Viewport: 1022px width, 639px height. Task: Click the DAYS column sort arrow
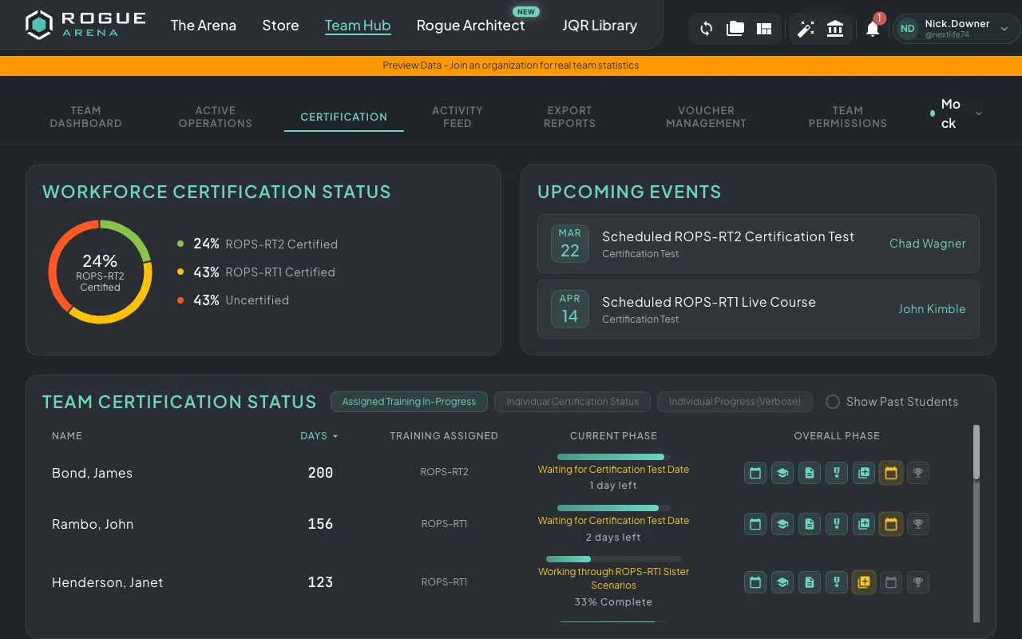(x=336, y=436)
